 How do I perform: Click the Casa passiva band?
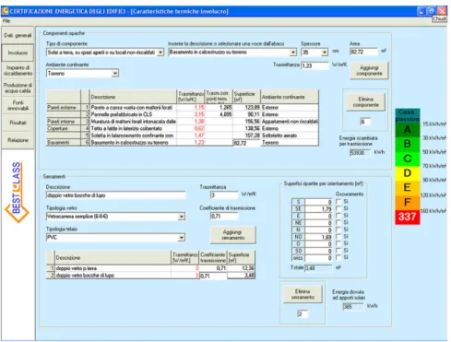(408, 115)
